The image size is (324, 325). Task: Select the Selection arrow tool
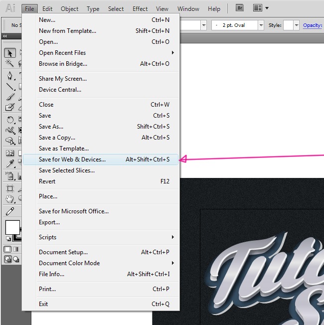[x=9, y=53]
